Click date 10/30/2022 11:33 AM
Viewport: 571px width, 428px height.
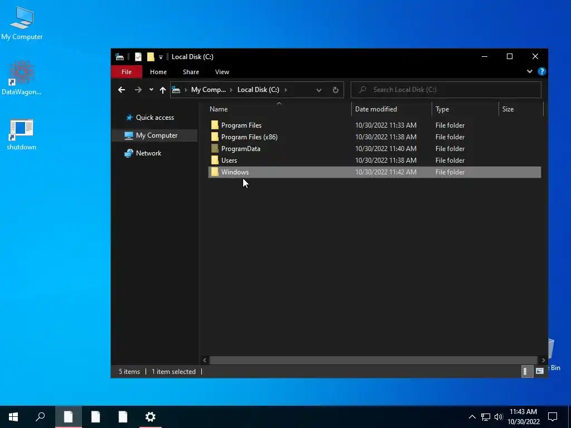[x=386, y=125]
